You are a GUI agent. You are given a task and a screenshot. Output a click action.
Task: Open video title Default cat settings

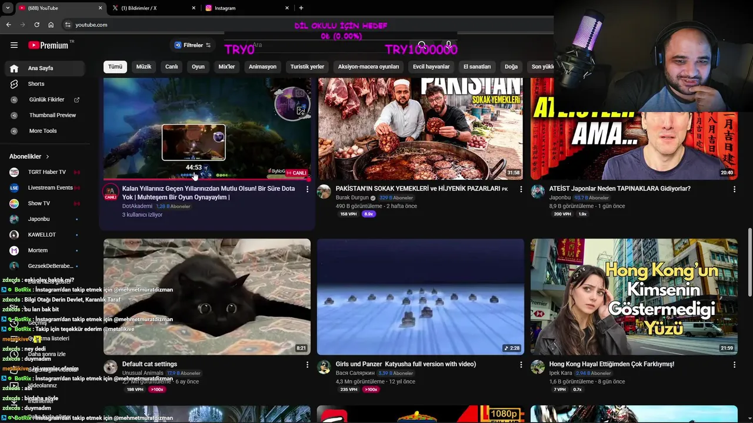coord(149,364)
